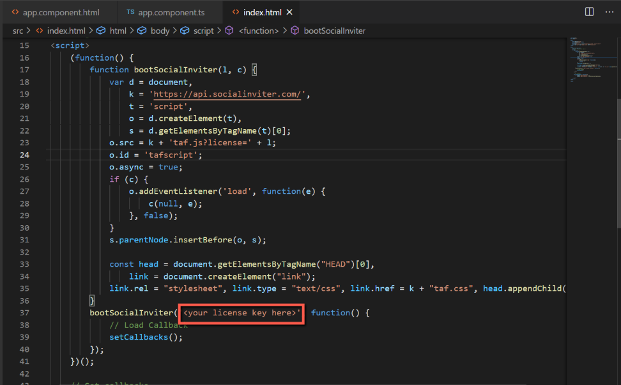
Task: Click the <script> tag on line 15
Action: pos(70,45)
